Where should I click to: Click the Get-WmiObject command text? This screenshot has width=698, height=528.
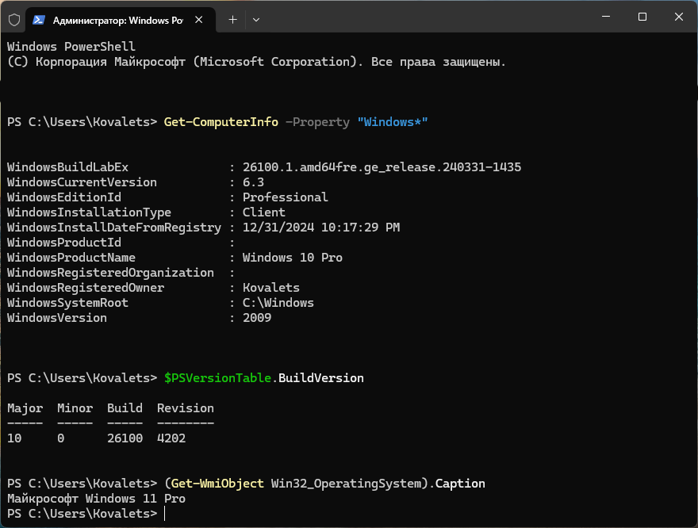coord(217,484)
